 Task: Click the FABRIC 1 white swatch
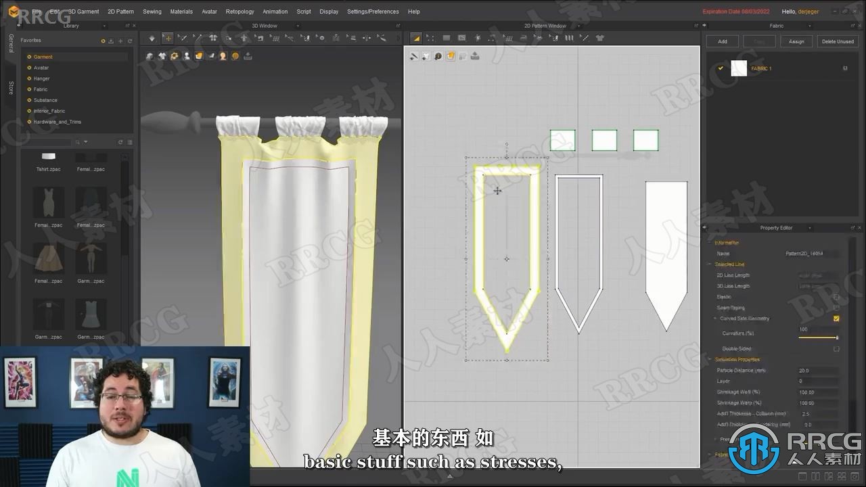tap(739, 68)
